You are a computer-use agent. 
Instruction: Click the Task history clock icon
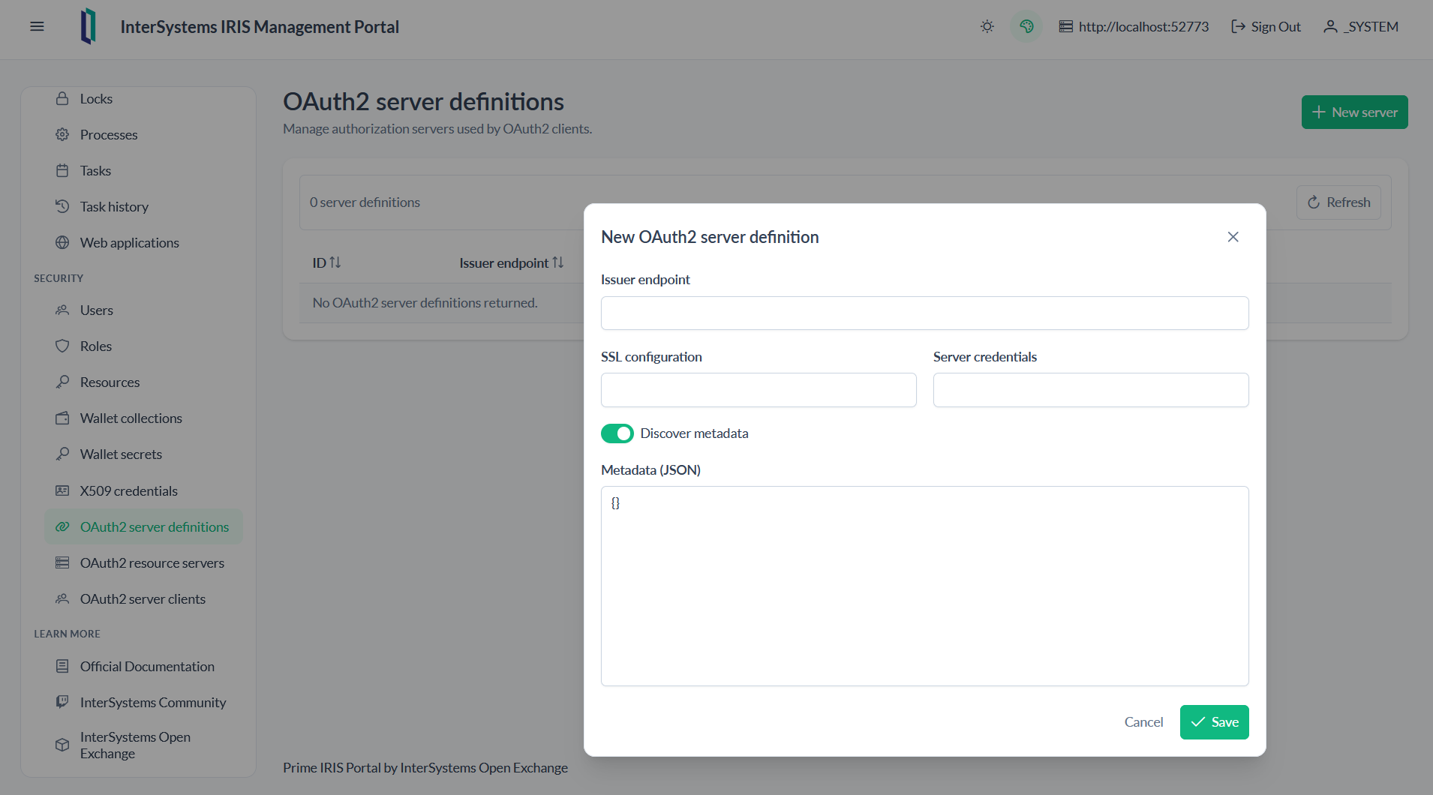[x=62, y=207]
